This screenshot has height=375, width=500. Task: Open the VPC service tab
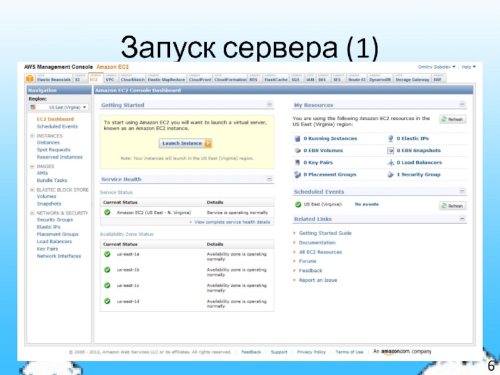[x=111, y=79]
